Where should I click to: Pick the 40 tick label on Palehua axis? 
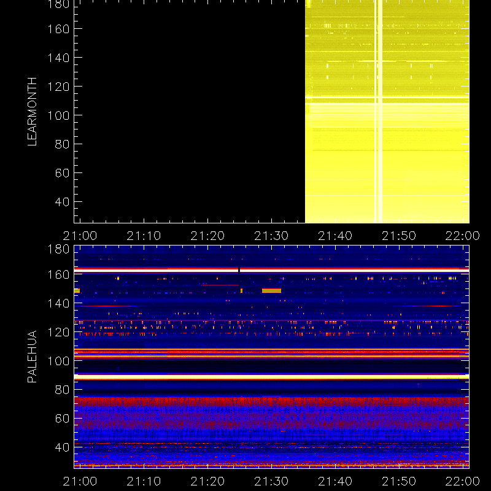click(x=62, y=447)
